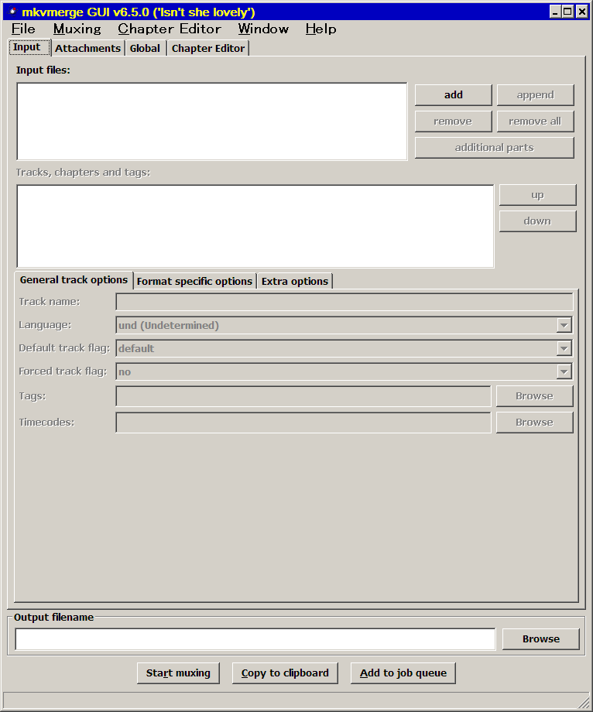Click the down button for tracks

(x=537, y=221)
